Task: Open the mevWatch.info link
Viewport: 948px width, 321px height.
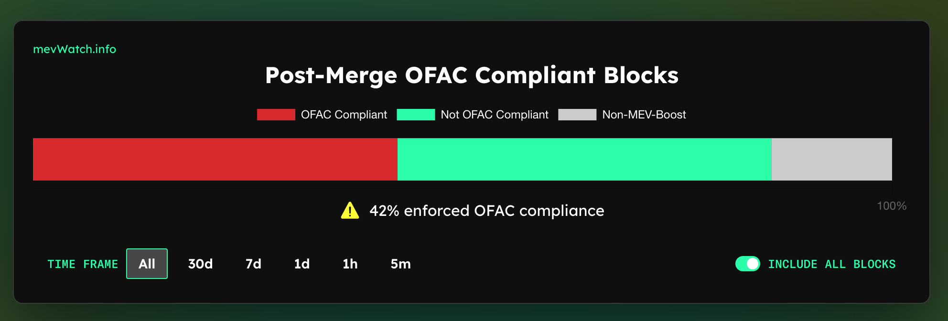Action: click(75, 49)
